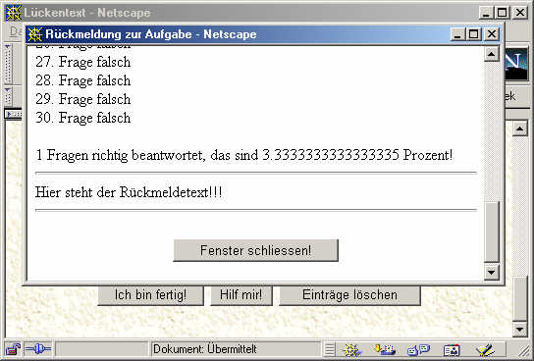
Task: Open the Address Book icon in component bar
Action: pyautogui.click(x=452, y=350)
